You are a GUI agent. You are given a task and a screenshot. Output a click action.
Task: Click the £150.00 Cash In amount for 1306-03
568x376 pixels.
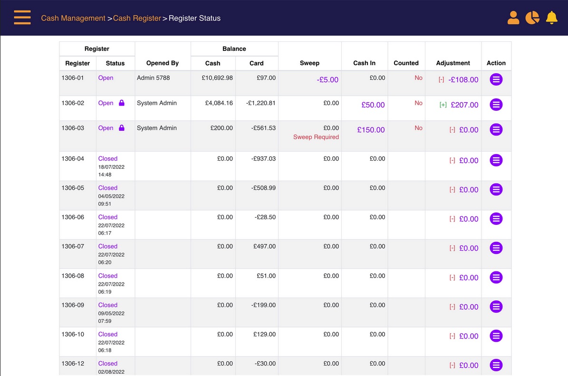(x=370, y=130)
